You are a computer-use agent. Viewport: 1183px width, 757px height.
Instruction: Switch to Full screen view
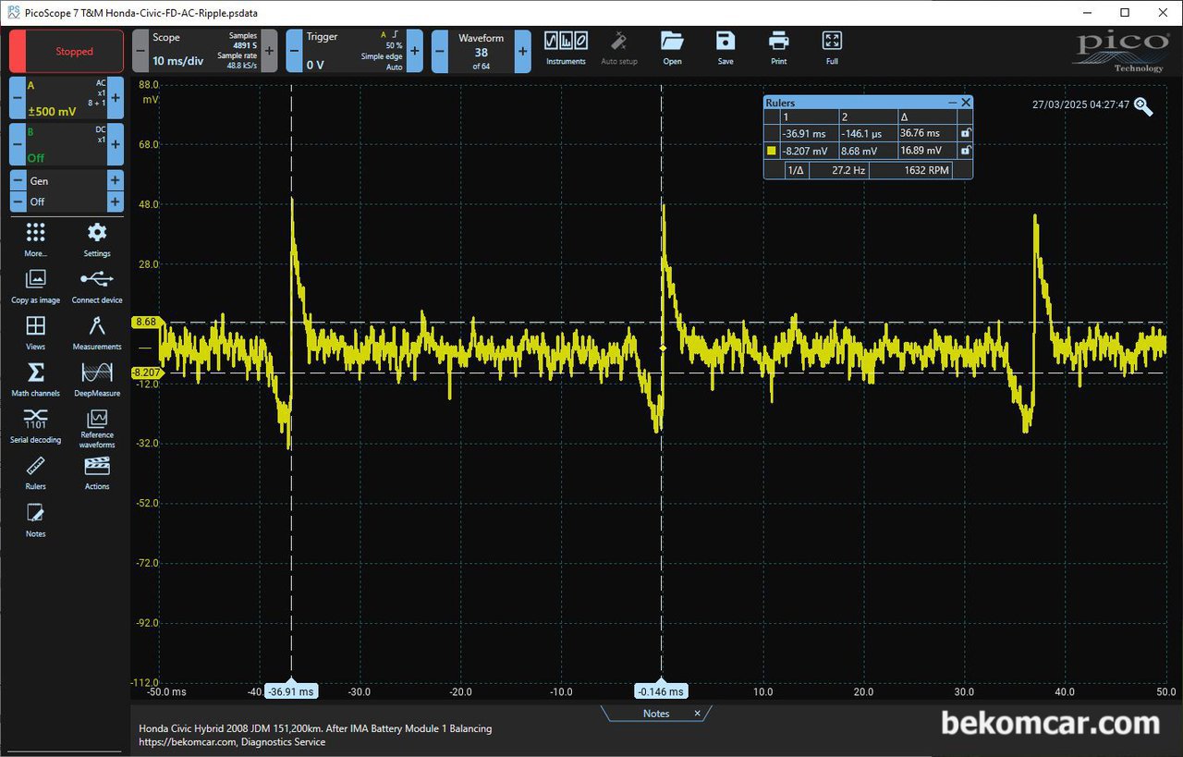click(x=832, y=48)
